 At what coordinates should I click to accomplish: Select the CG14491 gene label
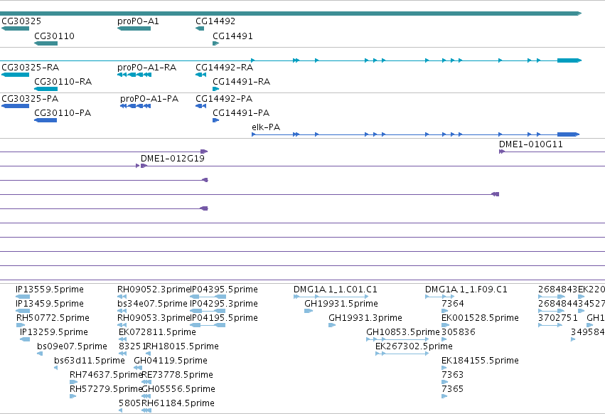(x=232, y=36)
